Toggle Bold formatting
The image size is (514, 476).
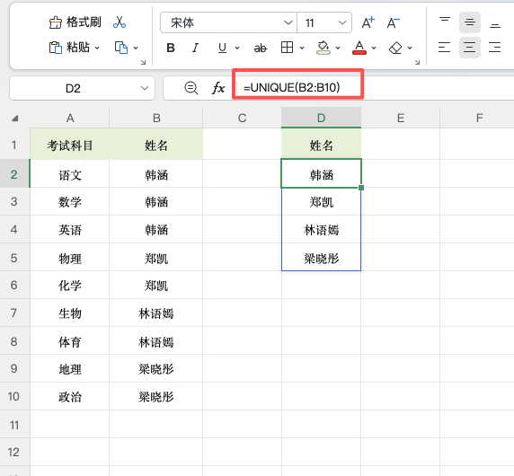point(171,48)
